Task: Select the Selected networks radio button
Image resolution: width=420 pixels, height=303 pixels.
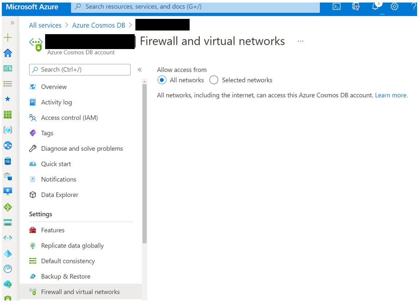Action: coord(214,80)
